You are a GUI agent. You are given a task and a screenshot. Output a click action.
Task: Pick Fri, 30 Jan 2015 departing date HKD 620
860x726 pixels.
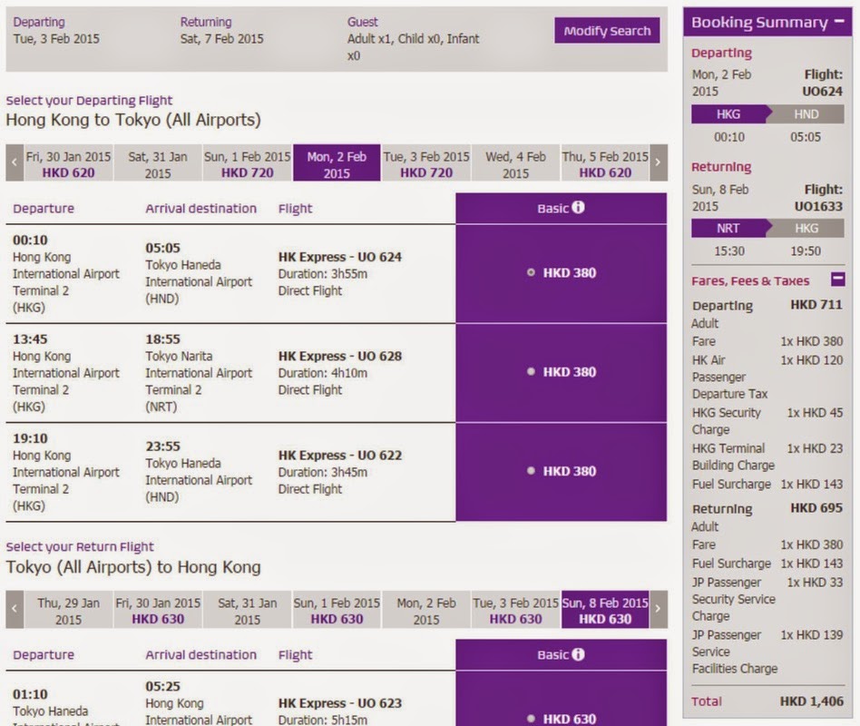(69, 164)
